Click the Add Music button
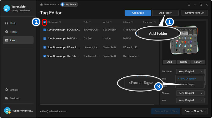The width and height of the screenshot is (212, 118). click(x=138, y=13)
